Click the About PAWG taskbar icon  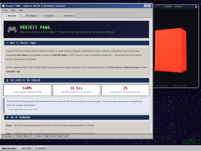[20, 148]
